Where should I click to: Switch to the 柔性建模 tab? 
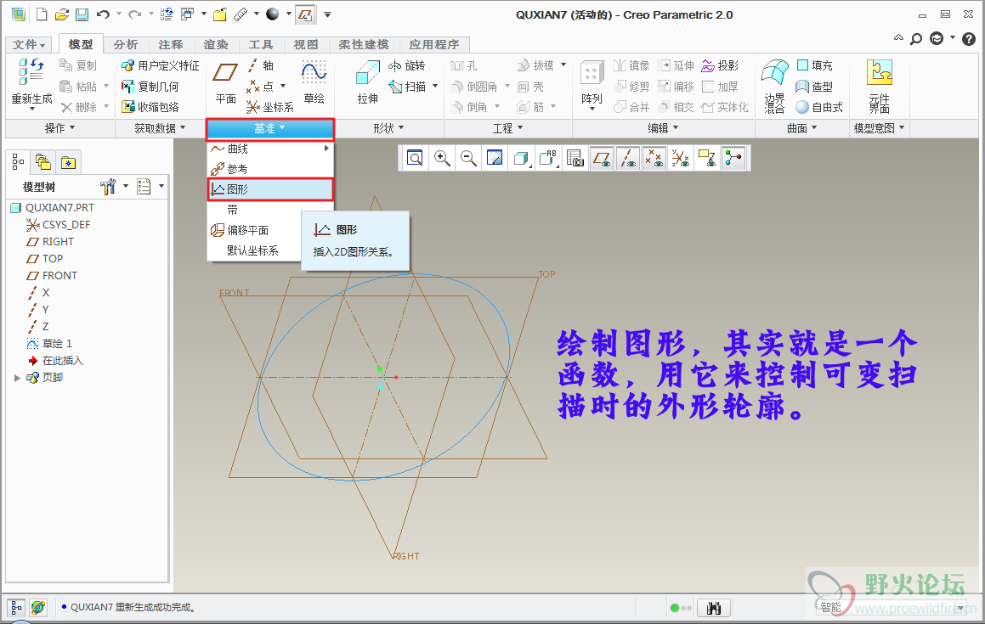coord(364,44)
